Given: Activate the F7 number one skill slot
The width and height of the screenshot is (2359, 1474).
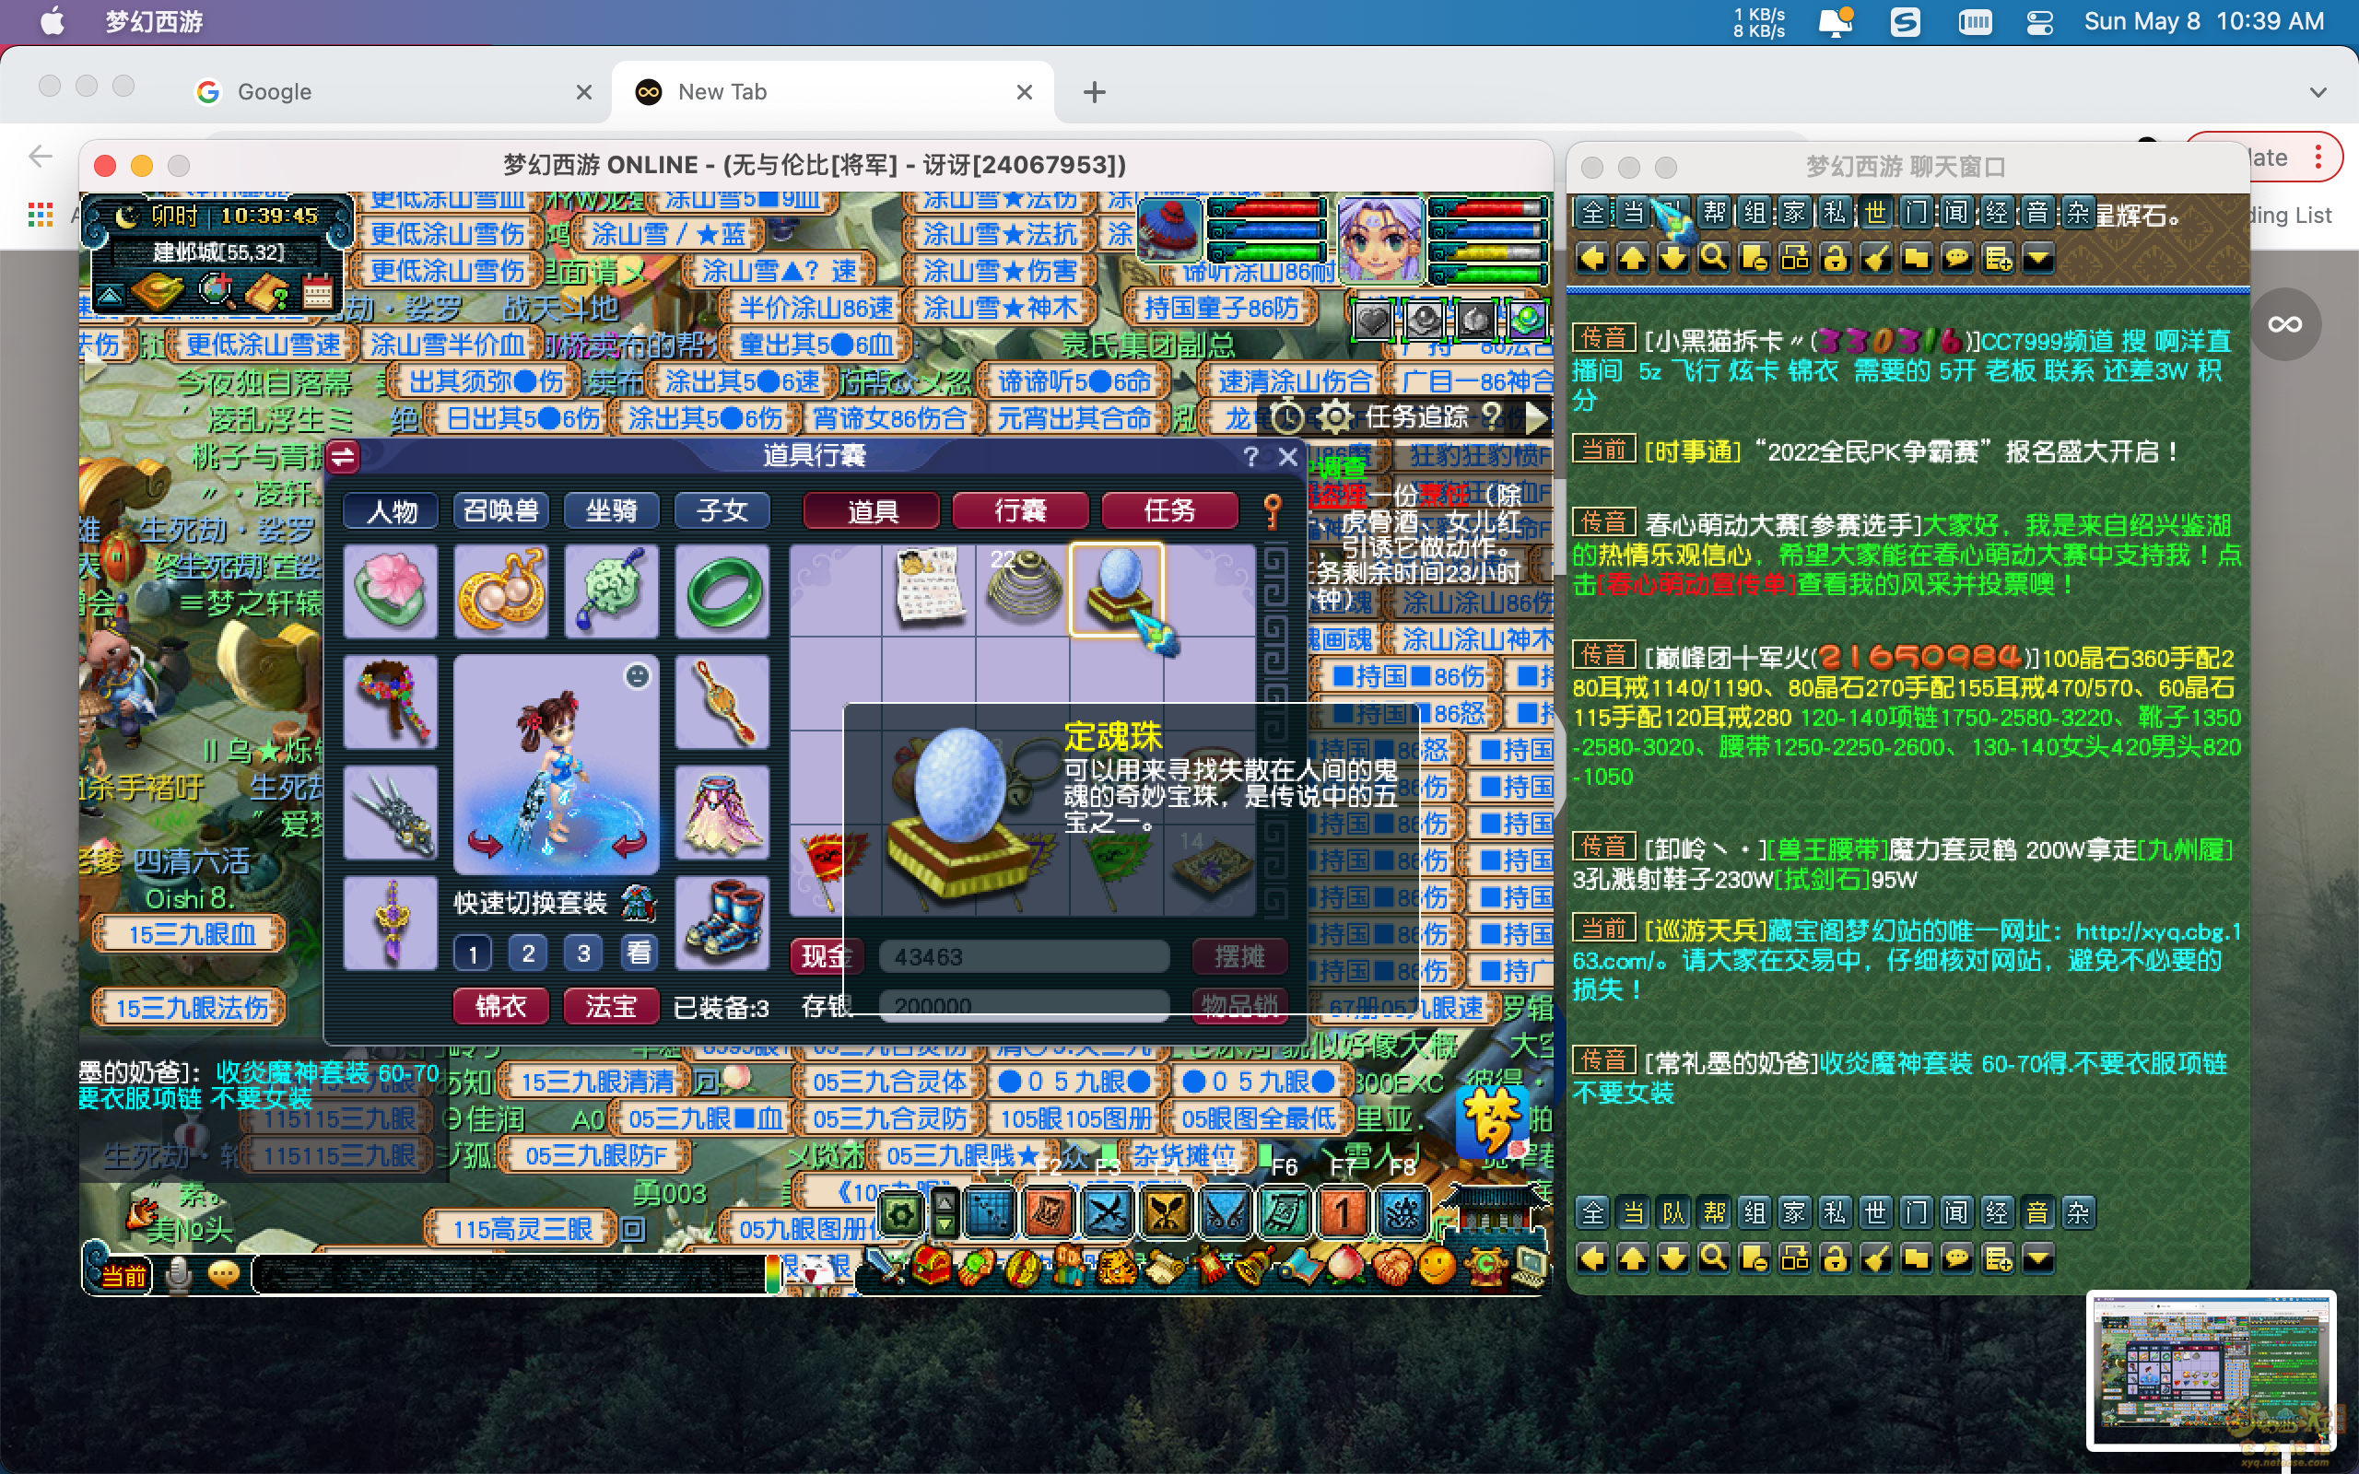Looking at the screenshot, I should pos(1344,1212).
